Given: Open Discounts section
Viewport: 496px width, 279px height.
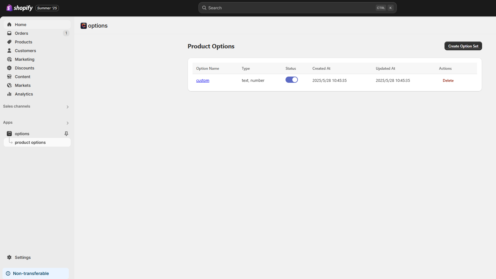Looking at the screenshot, I should pyautogui.click(x=37, y=68).
